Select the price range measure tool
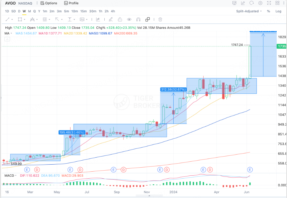Viewport: 287px width, 198px height. tap(70, 19)
